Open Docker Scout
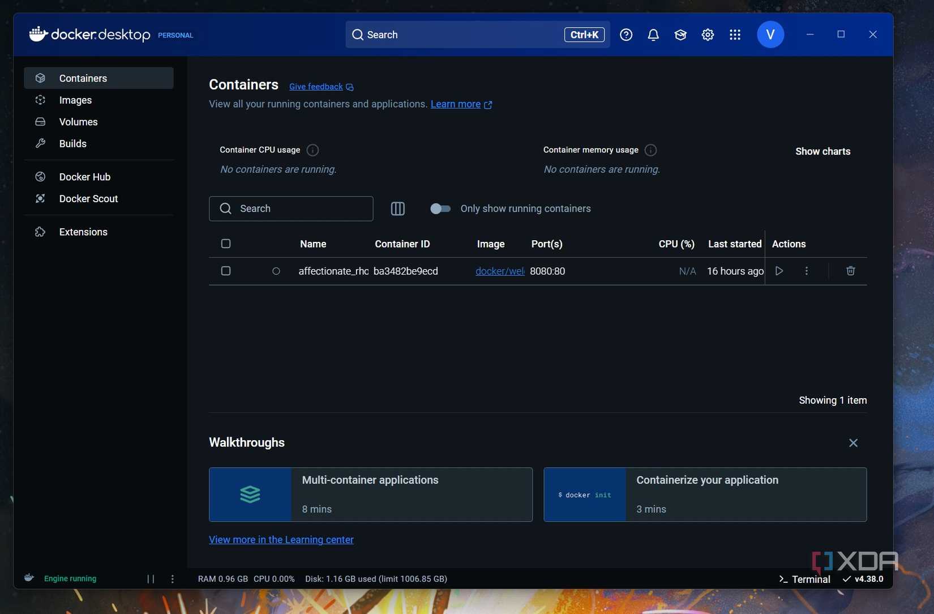Image resolution: width=934 pixels, height=614 pixels. click(x=88, y=198)
